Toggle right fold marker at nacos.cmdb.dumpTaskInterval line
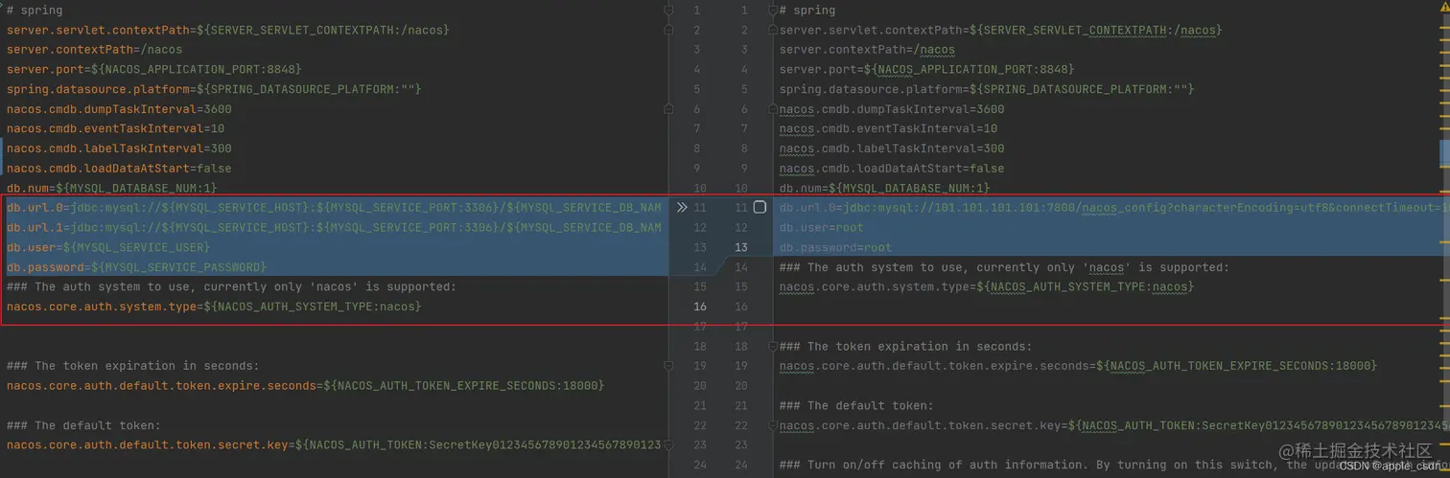The image size is (1450, 478). 773,108
